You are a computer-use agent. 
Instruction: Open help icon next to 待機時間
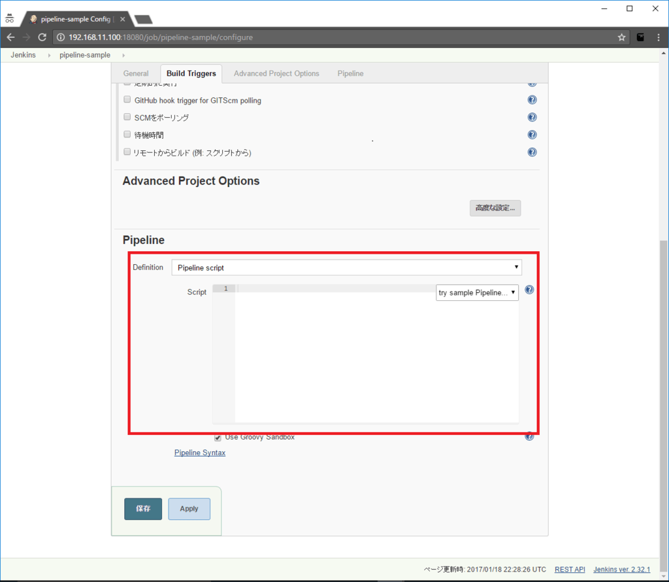(x=532, y=135)
